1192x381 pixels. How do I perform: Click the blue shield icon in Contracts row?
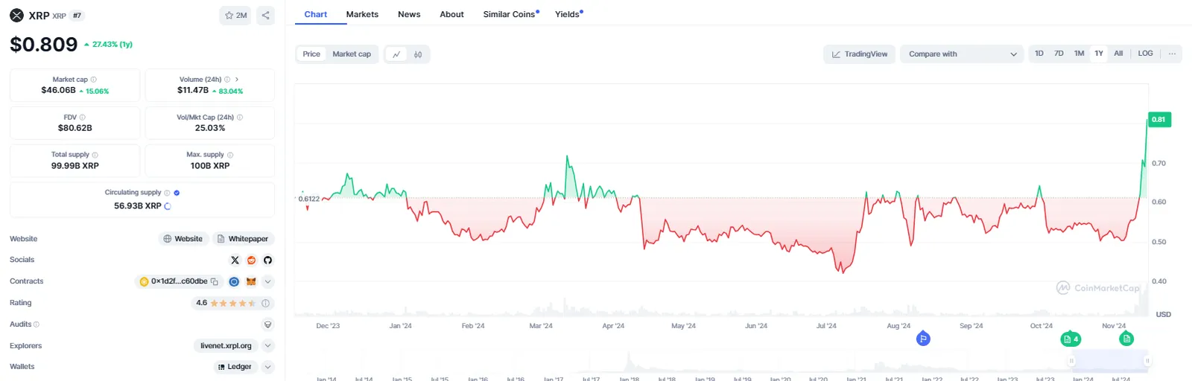point(234,282)
